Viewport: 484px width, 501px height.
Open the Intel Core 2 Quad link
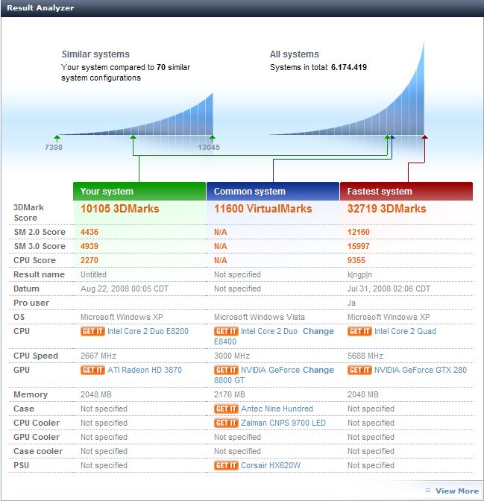point(405,331)
